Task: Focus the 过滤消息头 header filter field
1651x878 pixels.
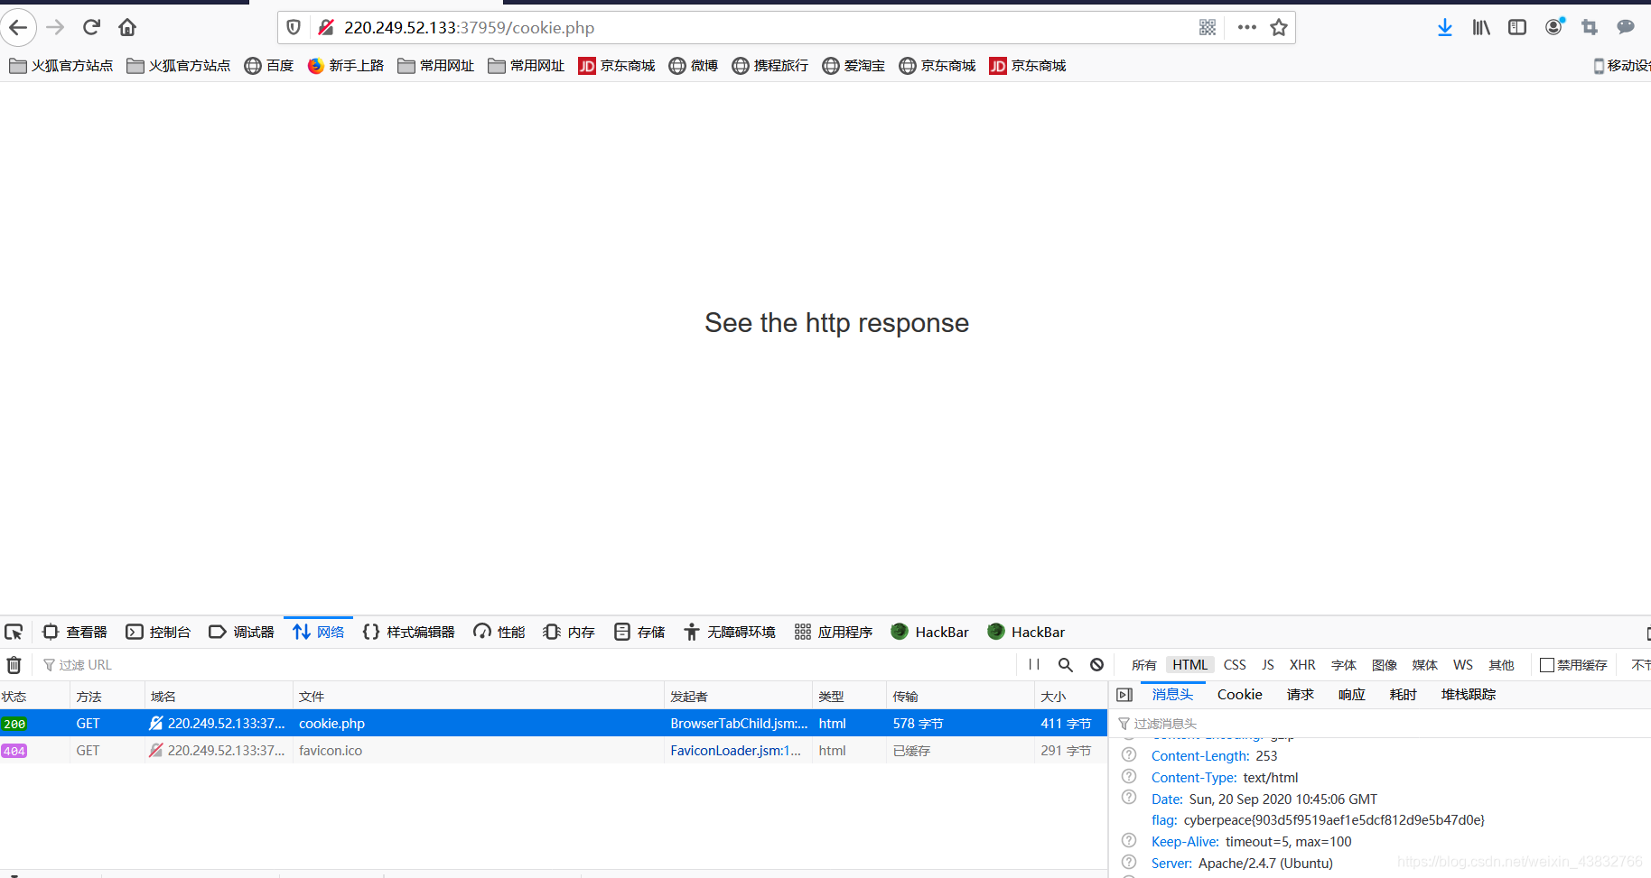Action: (x=1382, y=724)
